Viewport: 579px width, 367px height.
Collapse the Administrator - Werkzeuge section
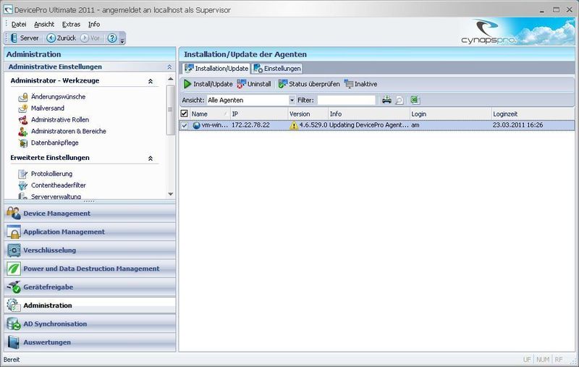tap(151, 81)
